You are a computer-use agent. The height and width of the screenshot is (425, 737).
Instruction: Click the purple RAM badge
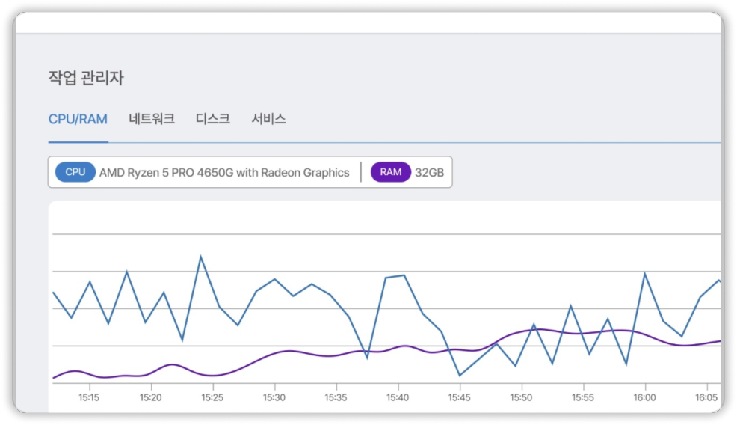point(390,172)
